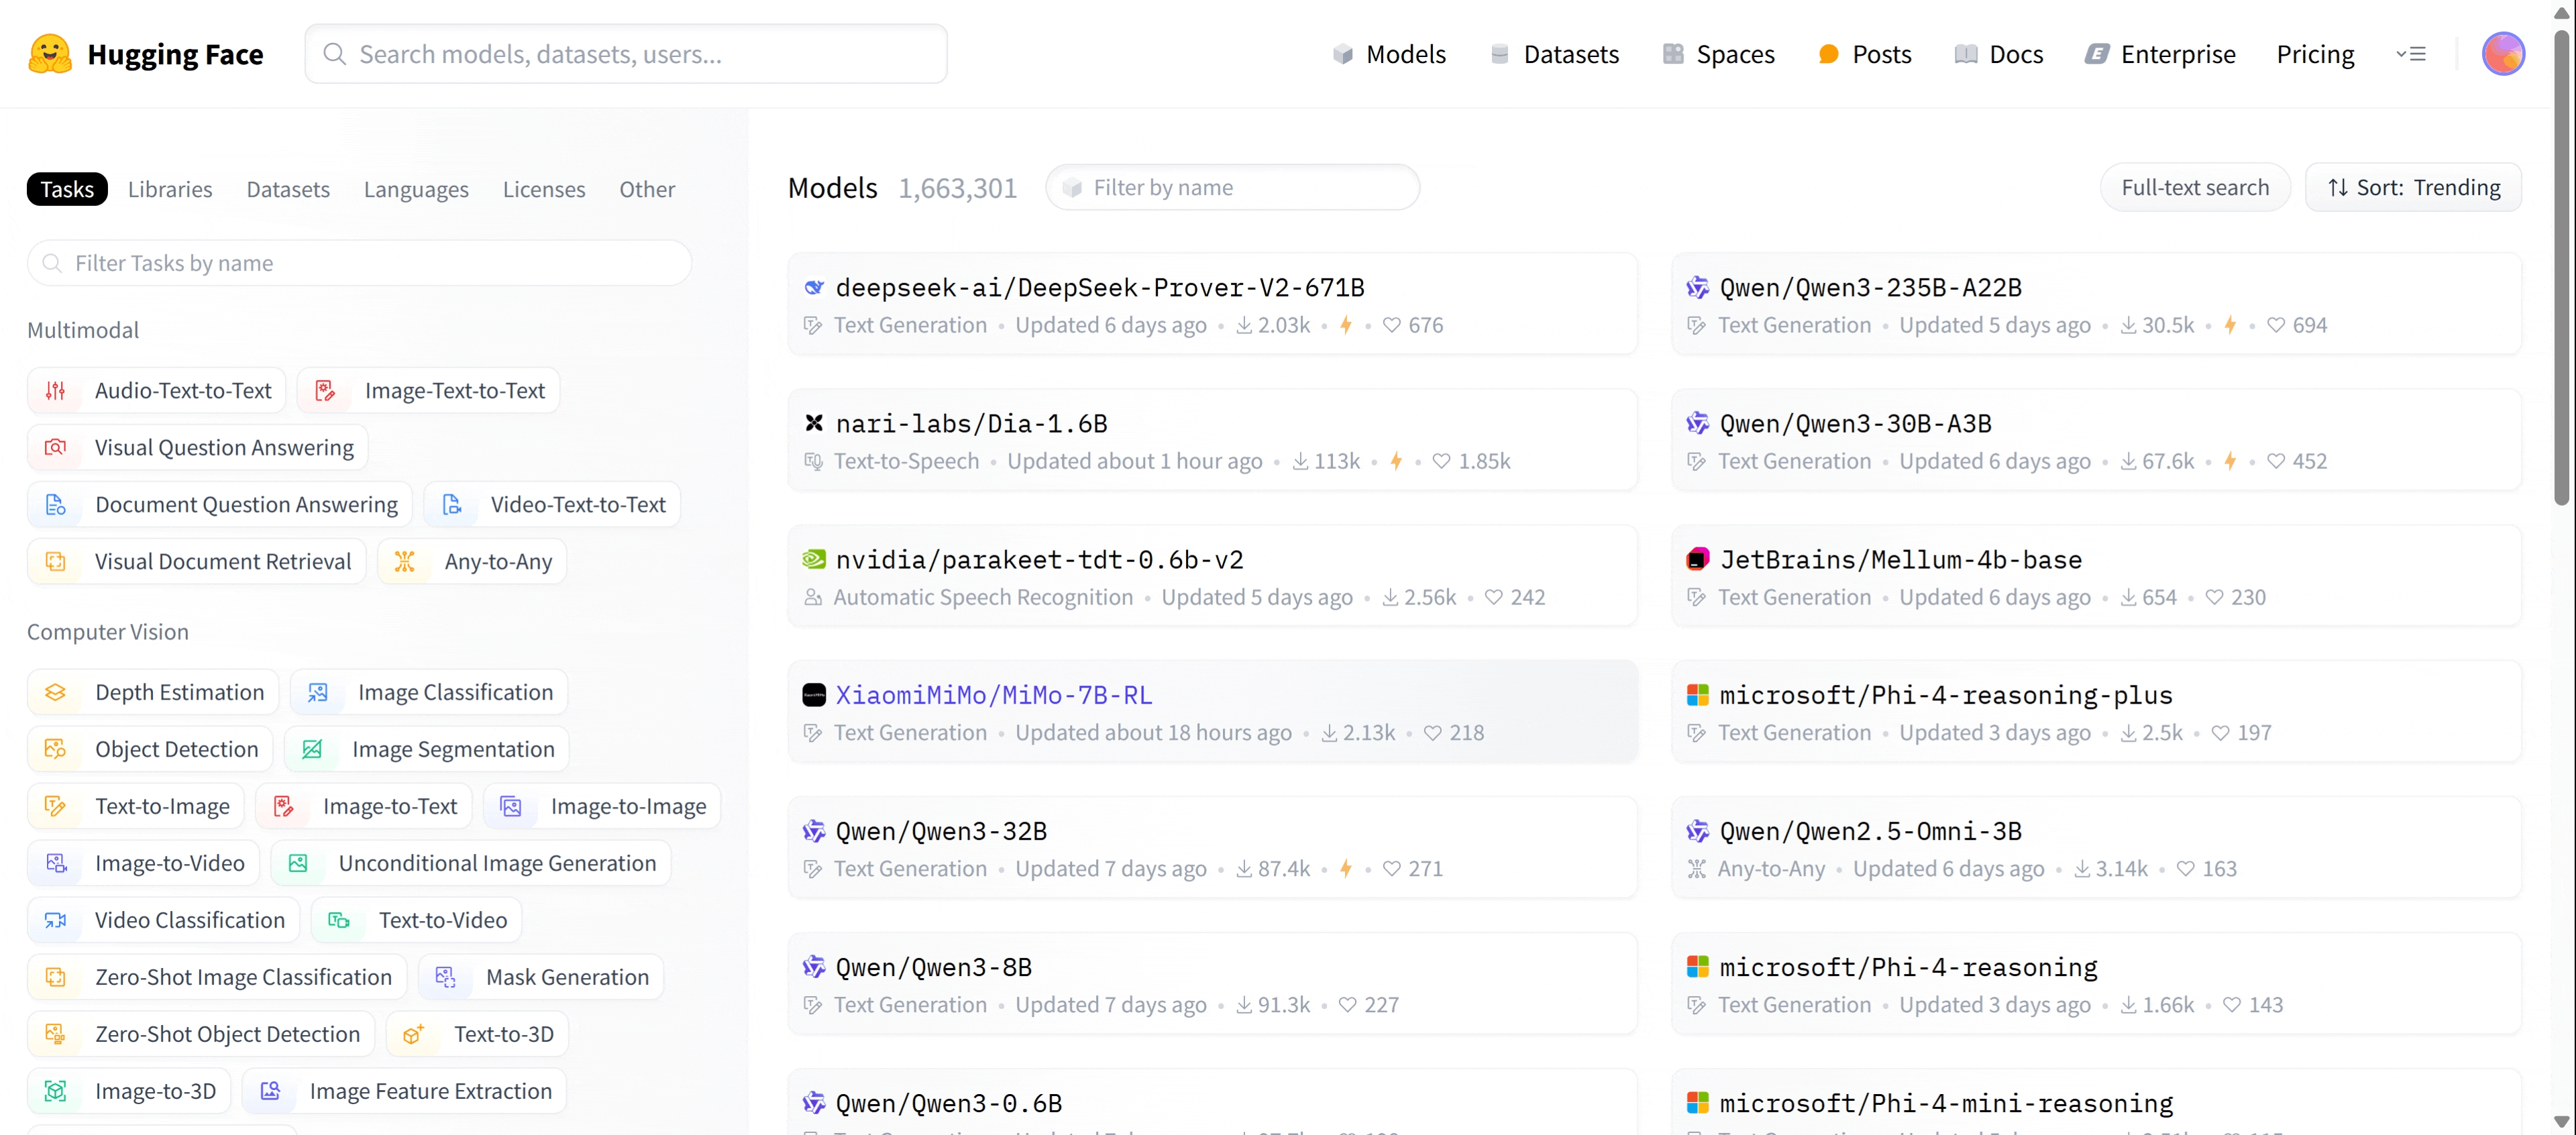Focus the Filter Tasks by name field
The image size is (2576, 1135).
coord(359,264)
